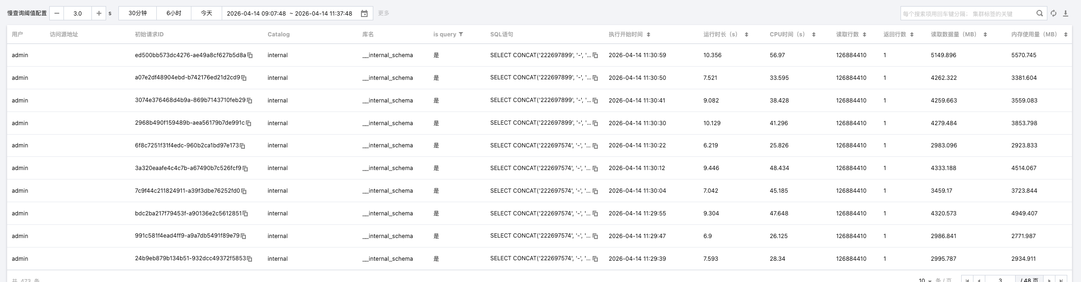Select the 30分钟 time range tab
1081x282 pixels.
coord(137,13)
